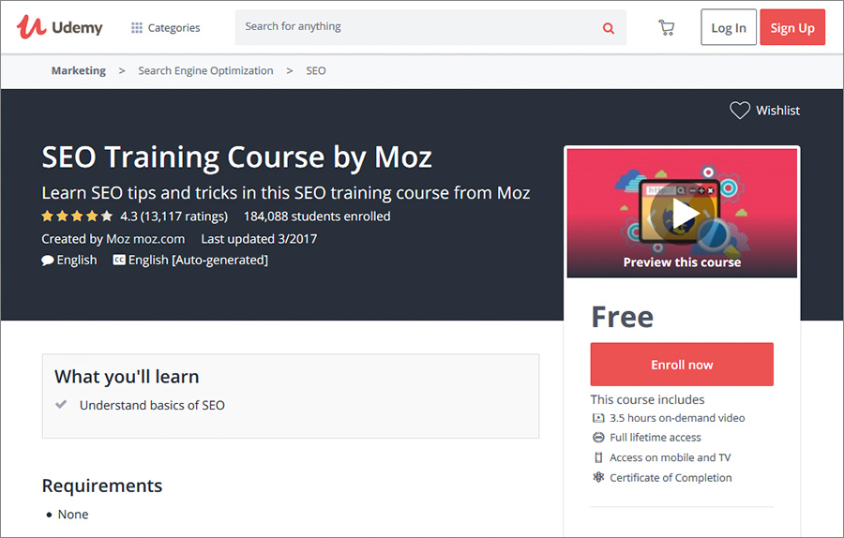Click the speech bubble language icon
This screenshot has width=844, height=538.
tap(48, 261)
